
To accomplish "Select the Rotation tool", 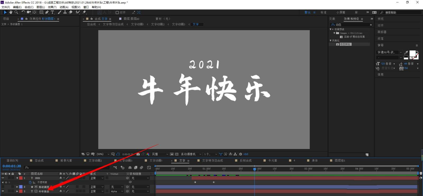I will [23, 12].
